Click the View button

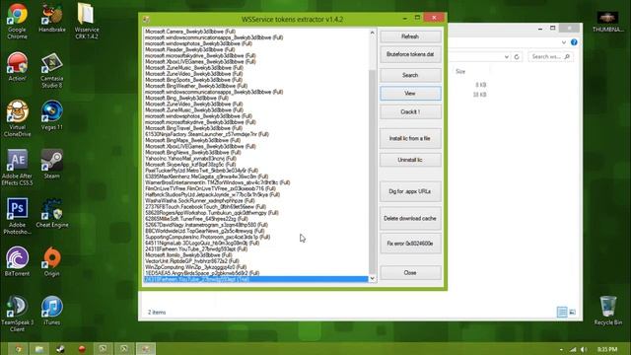410,94
